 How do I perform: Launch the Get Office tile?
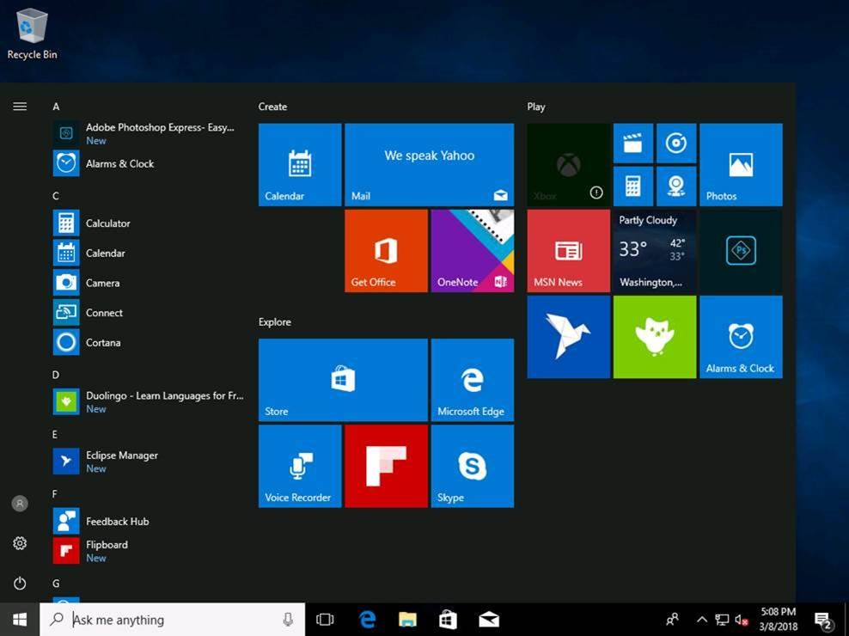pyautogui.click(x=386, y=251)
